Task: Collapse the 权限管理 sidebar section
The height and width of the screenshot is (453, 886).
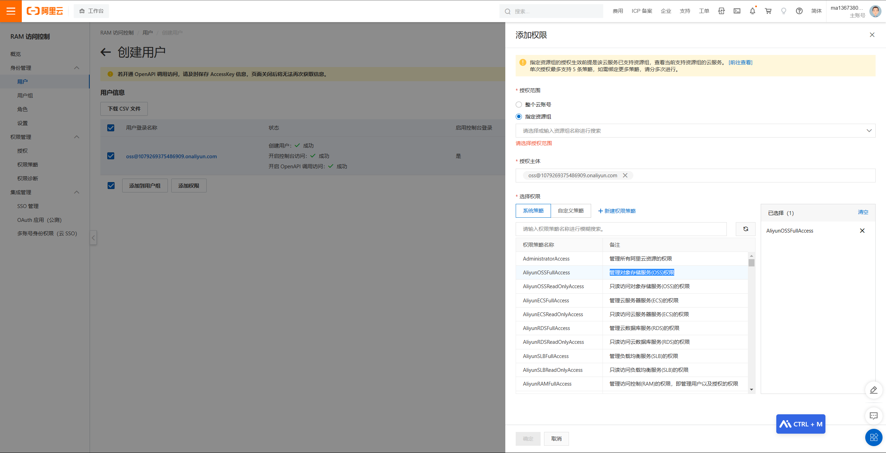Action: [77, 137]
